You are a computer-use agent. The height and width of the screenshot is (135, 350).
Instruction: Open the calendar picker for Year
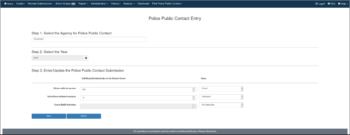[86, 58]
